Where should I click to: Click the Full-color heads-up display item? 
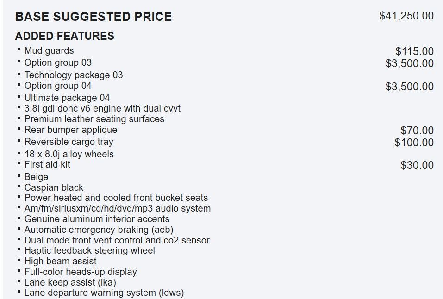[81, 272]
